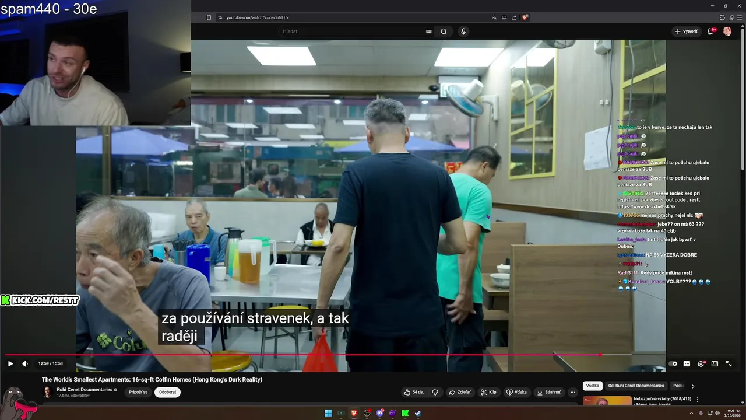This screenshot has width=746, height=420.
Task: Click the browser address bar URL
Action: click(x=258, y=17)
